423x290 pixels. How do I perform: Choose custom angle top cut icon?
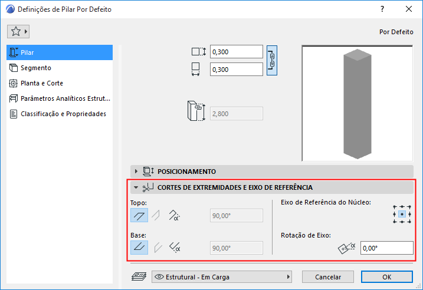(174, 215)
